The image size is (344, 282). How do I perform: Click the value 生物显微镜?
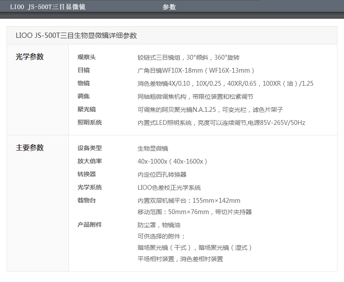(153, 148)
